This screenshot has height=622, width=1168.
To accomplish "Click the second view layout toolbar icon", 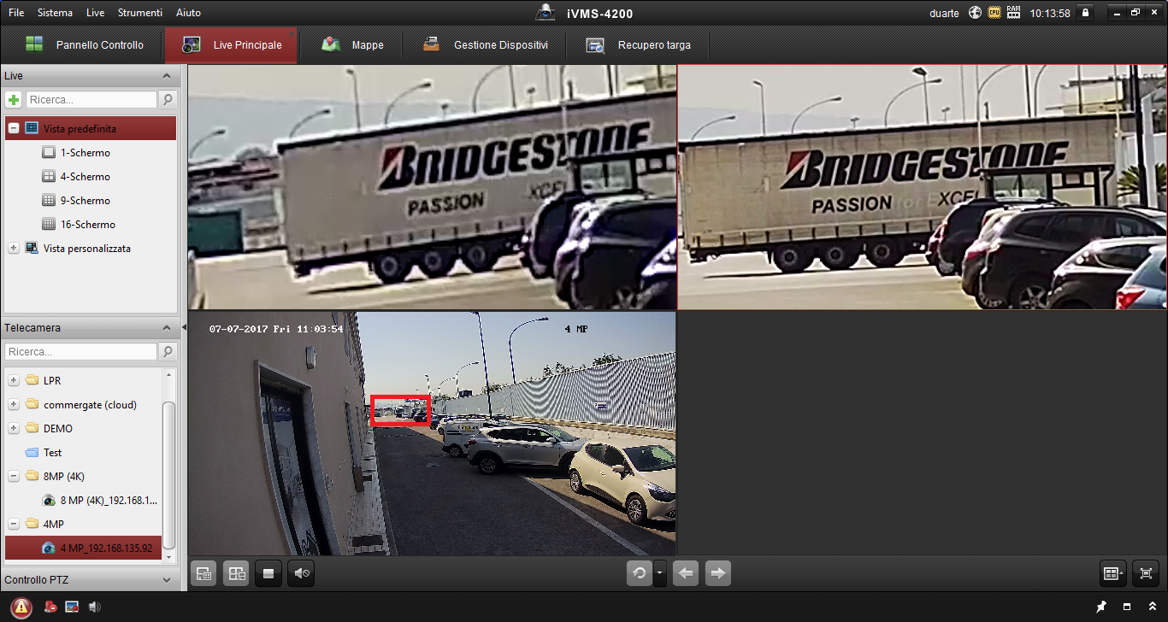I will point(236,573).
